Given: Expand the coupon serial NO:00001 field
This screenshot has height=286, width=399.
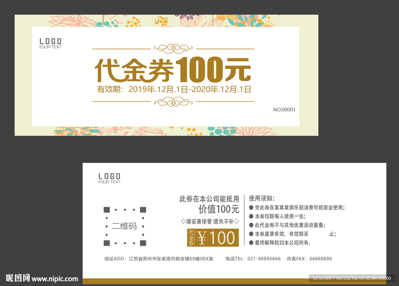Looking at the screenshot, I should tap(284, 110).
